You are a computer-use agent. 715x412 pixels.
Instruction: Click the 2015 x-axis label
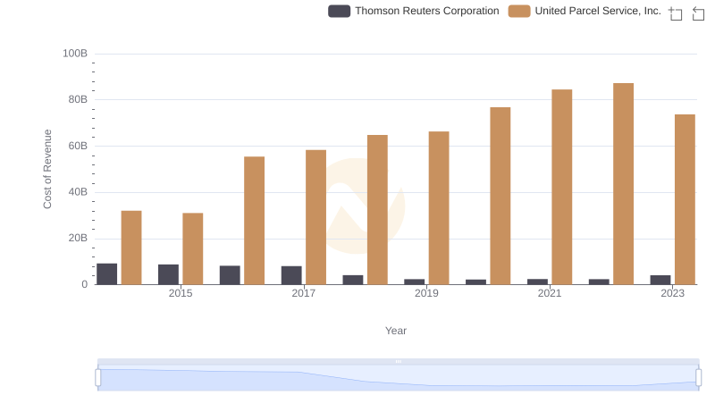tap(181, 293)
